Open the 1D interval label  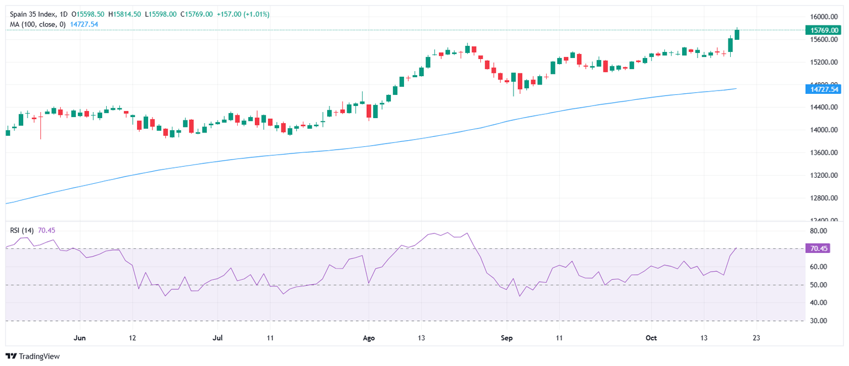tap(64, 14)
